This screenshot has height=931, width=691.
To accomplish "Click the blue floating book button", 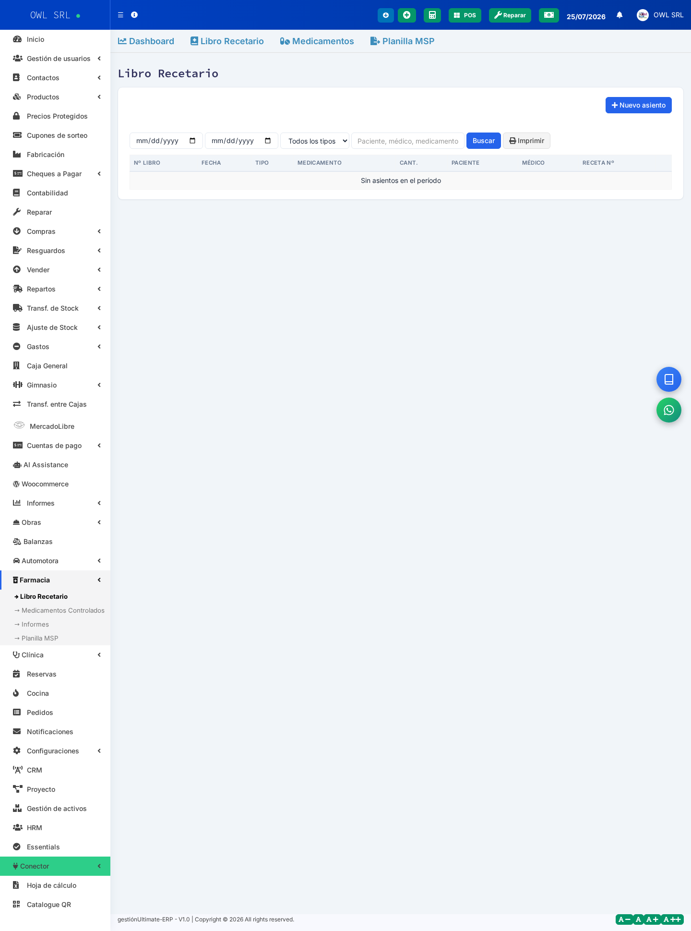I will (x=668, y=379).
